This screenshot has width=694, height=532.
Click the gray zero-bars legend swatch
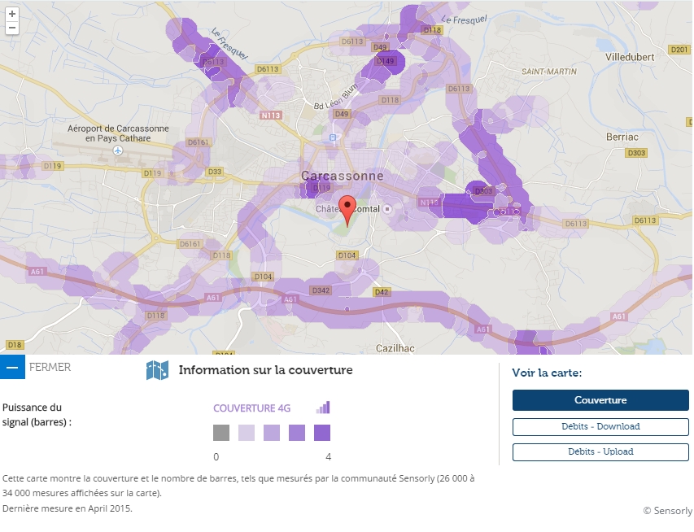(221, 433)
